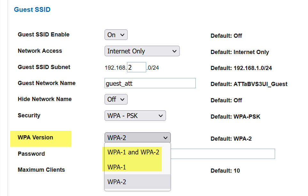Click the Guest SSID Subnet number box

136,67
